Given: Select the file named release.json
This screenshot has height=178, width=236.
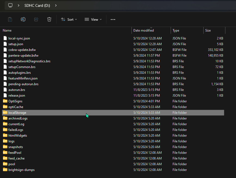Looking at the screenshot, I should click(17, 96).
